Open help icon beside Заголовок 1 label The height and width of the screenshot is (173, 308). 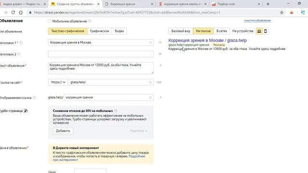[21, 43]
